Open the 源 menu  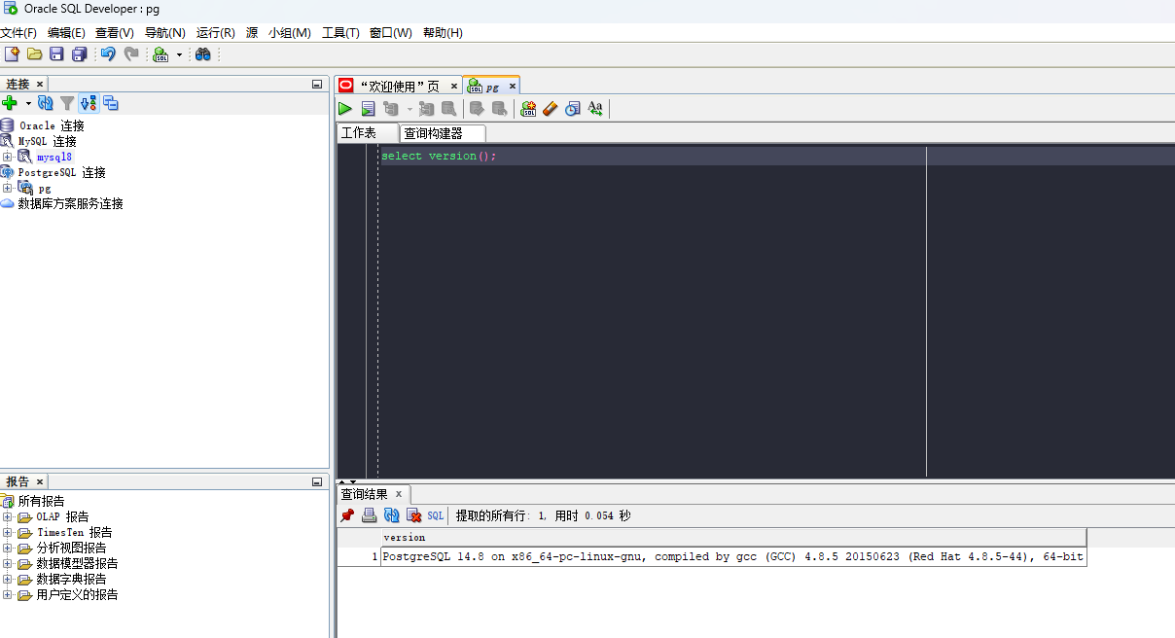(x=252, y=33)
